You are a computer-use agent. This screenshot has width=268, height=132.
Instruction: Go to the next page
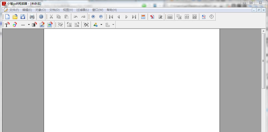(127, 17)
